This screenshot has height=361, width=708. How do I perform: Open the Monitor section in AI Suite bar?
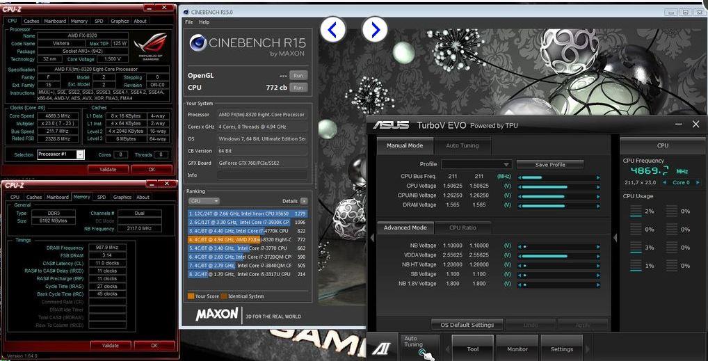click(x=517, y=348)
